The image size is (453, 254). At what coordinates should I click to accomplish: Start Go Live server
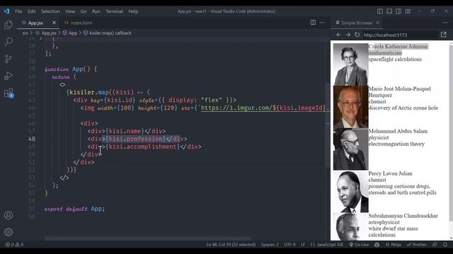point(359,245)
